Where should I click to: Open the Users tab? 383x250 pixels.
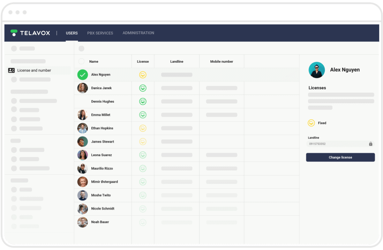72,33
